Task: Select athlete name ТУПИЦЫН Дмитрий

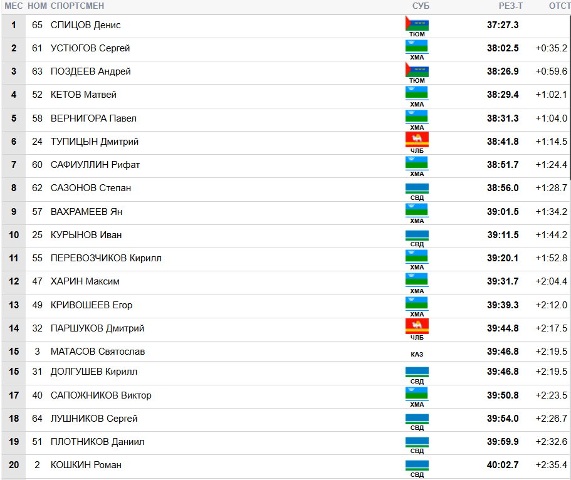Action: click(x=95, y=142)
